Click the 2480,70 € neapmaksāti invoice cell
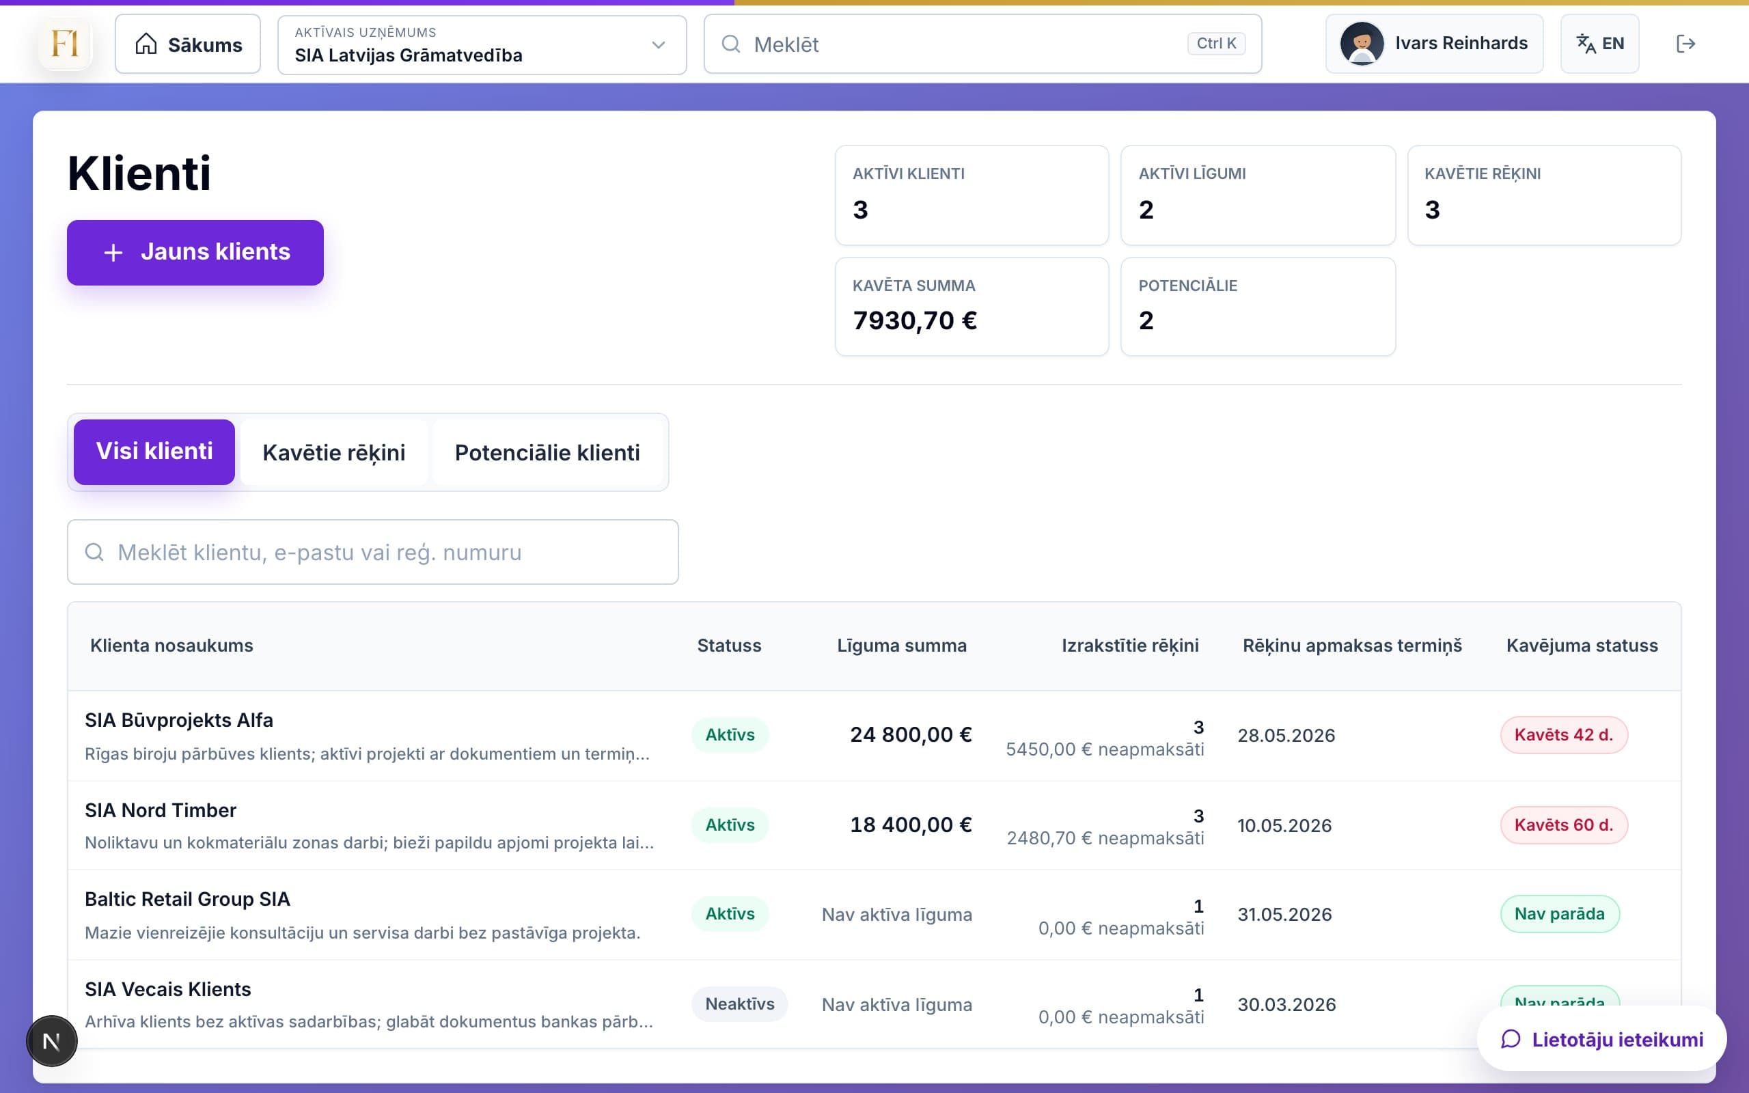 1105,839
